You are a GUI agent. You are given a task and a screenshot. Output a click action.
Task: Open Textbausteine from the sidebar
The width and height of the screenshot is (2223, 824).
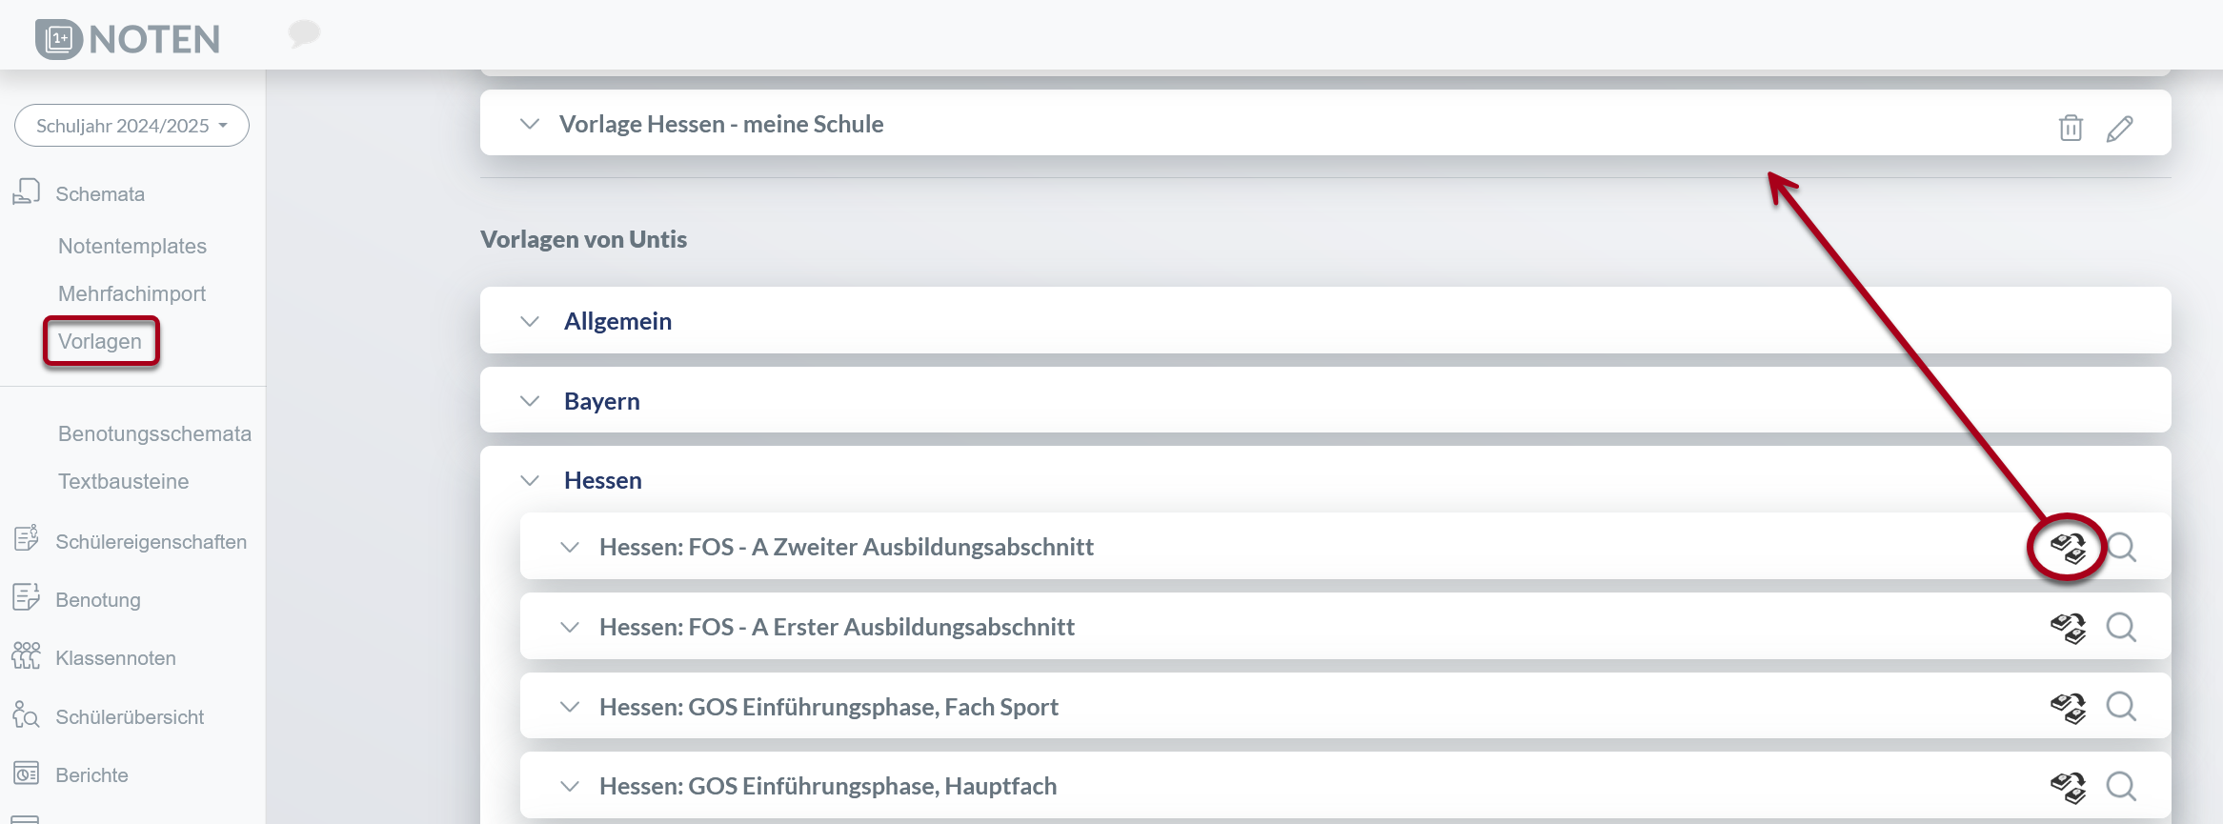124,481
